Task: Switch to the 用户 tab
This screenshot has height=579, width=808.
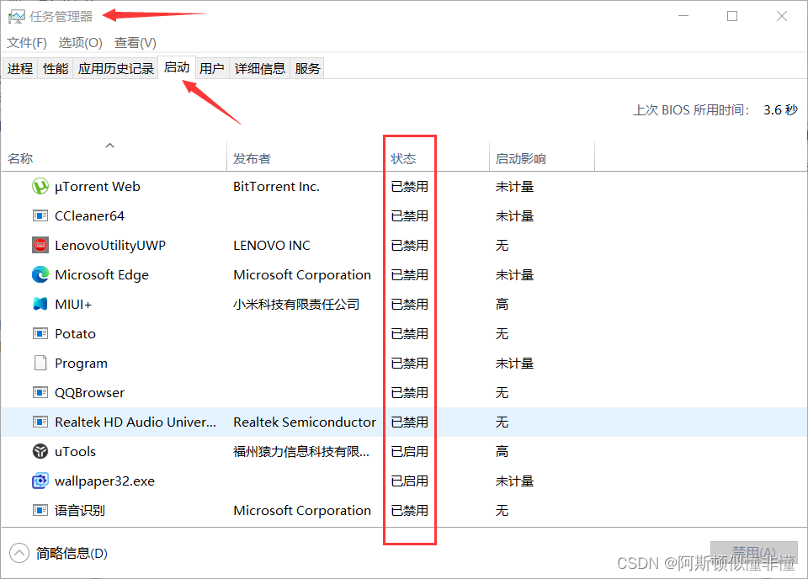Action: 212,68
